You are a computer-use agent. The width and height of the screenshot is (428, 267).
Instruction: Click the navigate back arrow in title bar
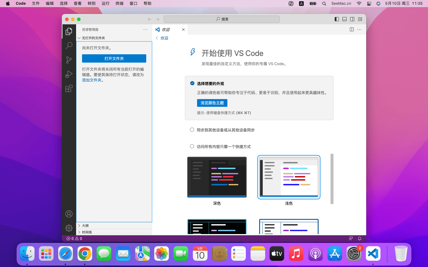150,19
